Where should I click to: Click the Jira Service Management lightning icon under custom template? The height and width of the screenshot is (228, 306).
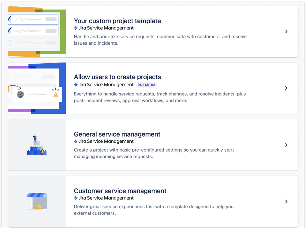coord(76,28)
